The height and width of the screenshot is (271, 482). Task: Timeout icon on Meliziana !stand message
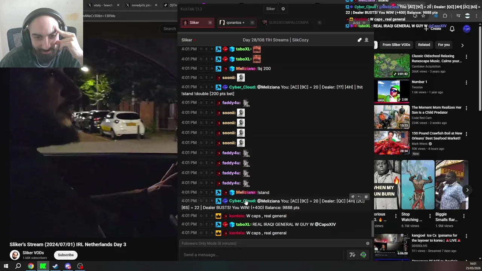pos(206,192)
